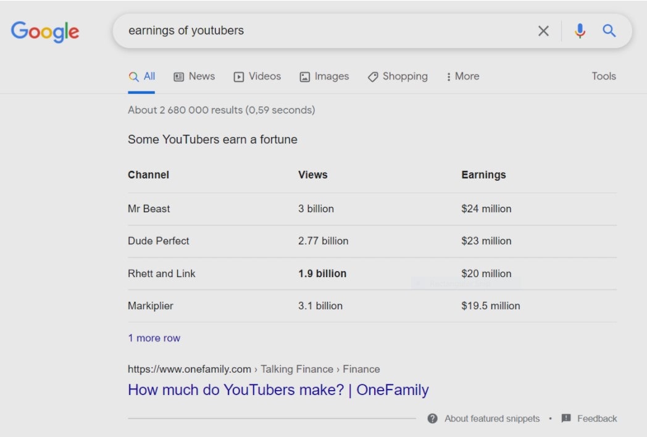
Task: Click 'Some YouTubers earn a fortune' snippet heading
Action: pos(212,139)
